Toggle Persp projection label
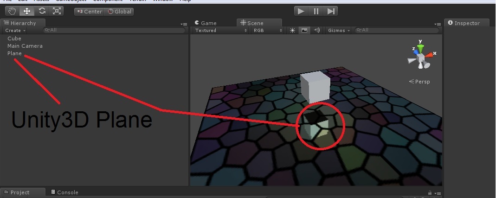Screen dimensions: 496x198 419,82
